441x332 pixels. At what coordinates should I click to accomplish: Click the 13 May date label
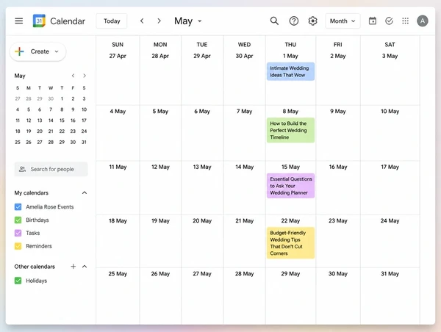click(202, 167)
